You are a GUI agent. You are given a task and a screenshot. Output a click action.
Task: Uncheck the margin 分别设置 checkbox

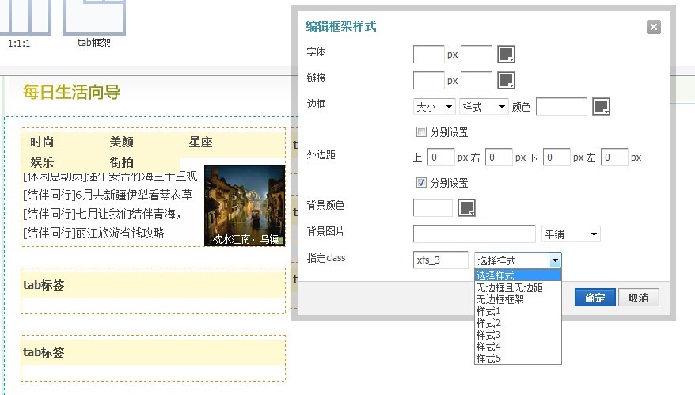(x=421, y=182)
